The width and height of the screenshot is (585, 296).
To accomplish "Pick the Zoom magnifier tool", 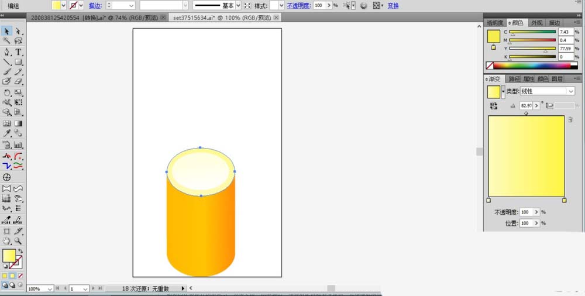I will point(18,240).
